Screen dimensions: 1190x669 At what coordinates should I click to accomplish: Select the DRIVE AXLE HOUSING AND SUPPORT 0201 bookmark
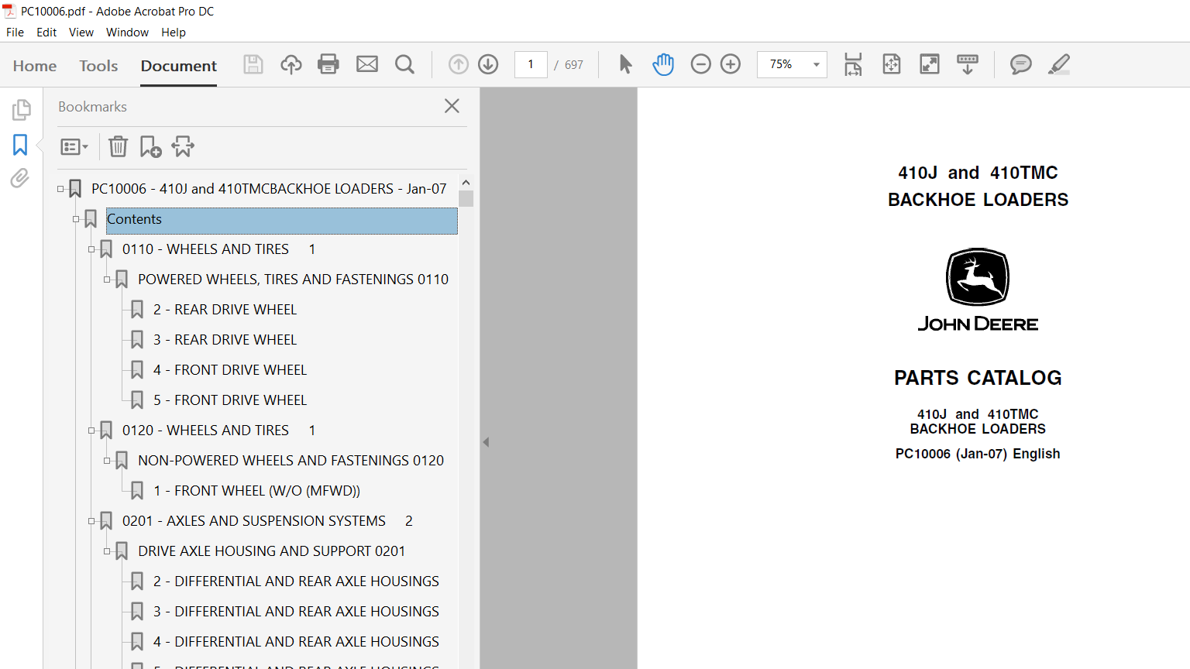click(271, 551)
